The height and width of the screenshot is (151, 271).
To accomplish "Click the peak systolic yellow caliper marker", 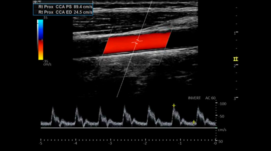I will coord(174,106).
